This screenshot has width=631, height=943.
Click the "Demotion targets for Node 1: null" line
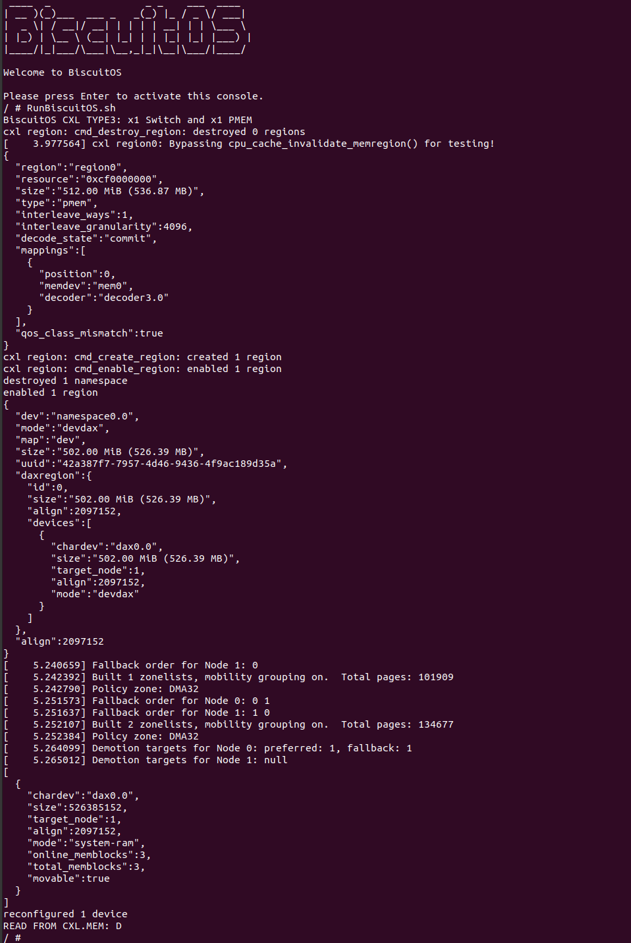pos(190,760)
